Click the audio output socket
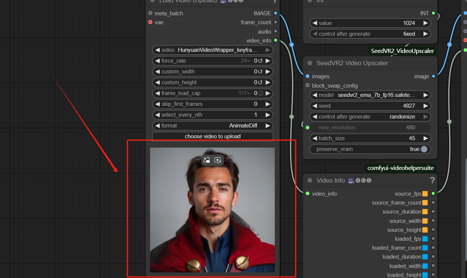 [276, 32]
